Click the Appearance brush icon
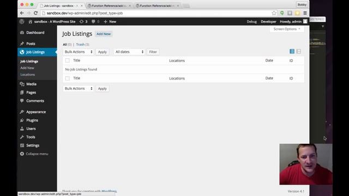 pos(22,112)
